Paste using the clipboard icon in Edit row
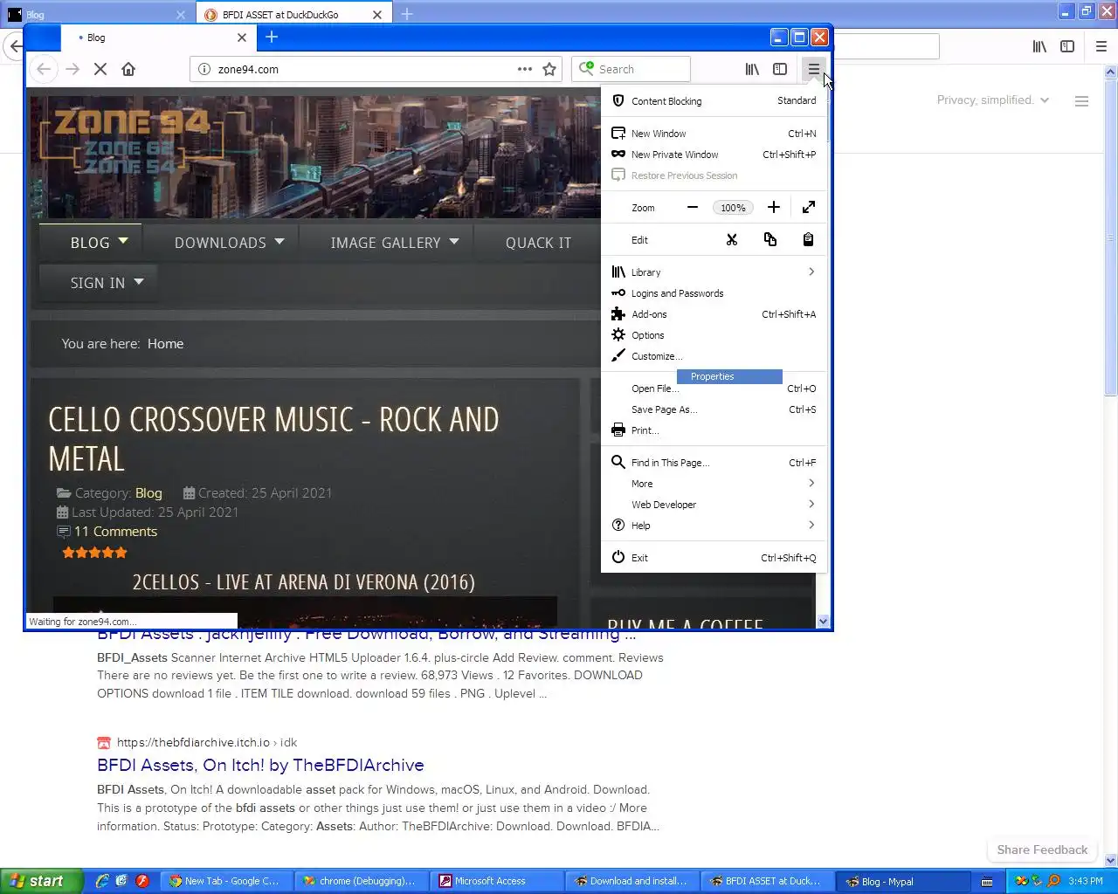1118x894 pixels. pyautogui.click(x=808, y=239)
